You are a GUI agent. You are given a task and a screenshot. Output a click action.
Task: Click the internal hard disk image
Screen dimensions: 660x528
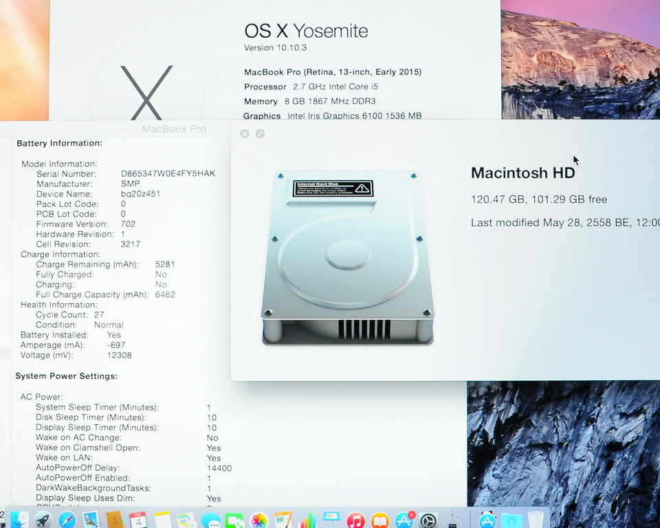348,258
